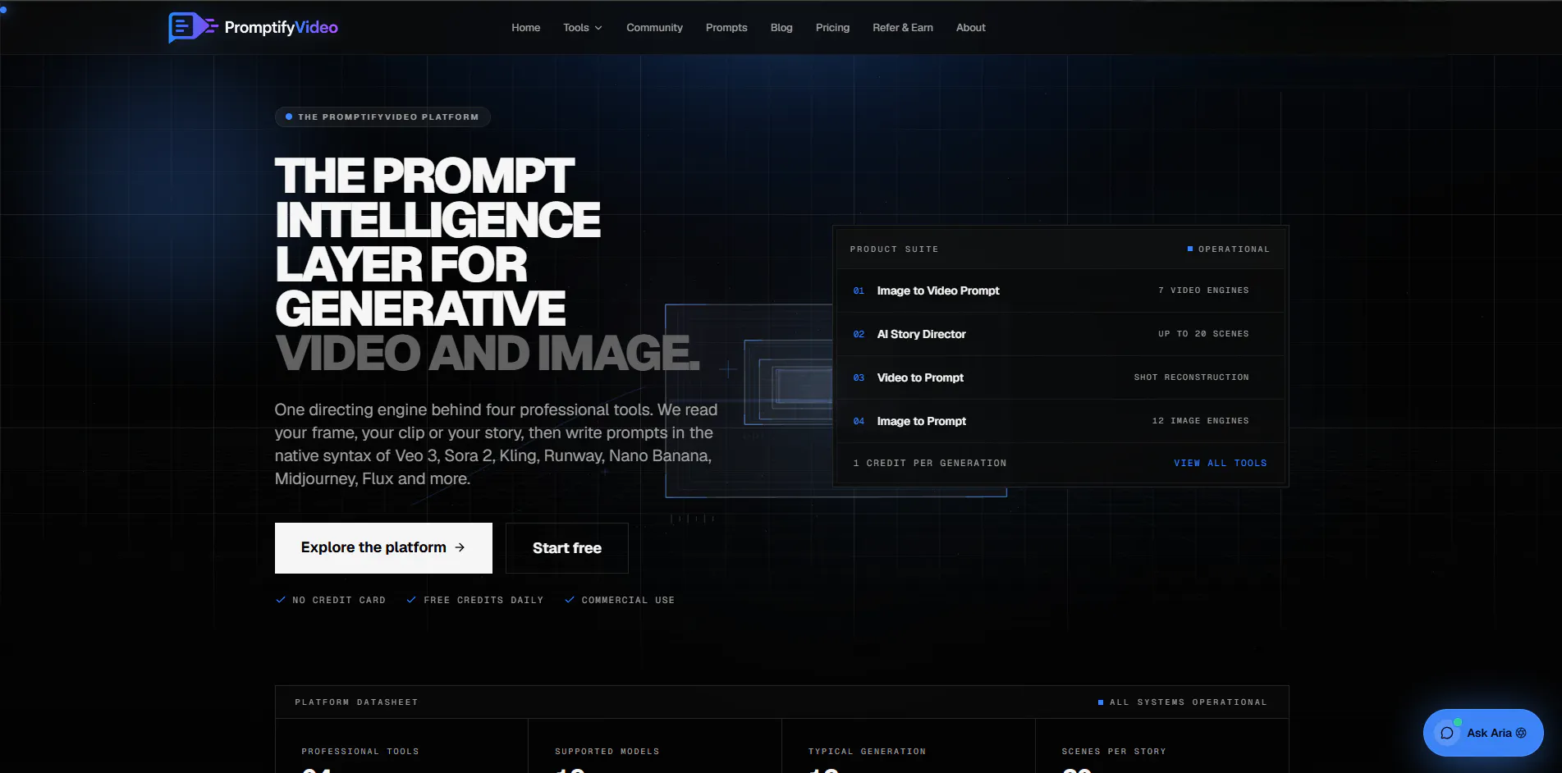Open the Ask Aria chat bubble icon
Viewport: 1562px width, 773px height.
coord(1446,733)
